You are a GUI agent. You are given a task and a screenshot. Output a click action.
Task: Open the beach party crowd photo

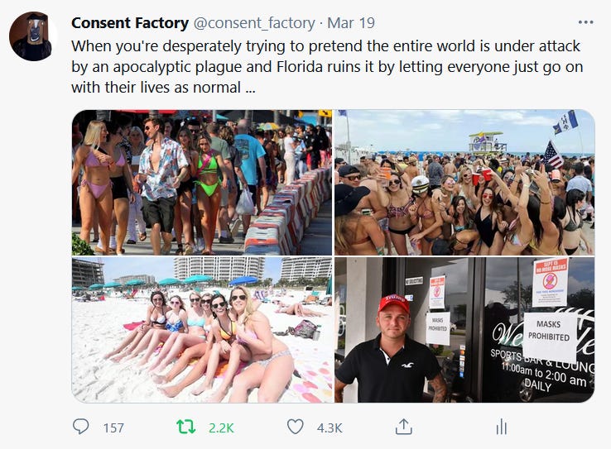tap(464, 183)
